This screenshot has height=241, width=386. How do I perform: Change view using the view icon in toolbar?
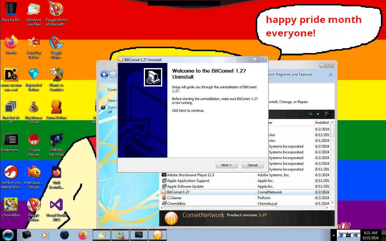(x=311, y=114)
